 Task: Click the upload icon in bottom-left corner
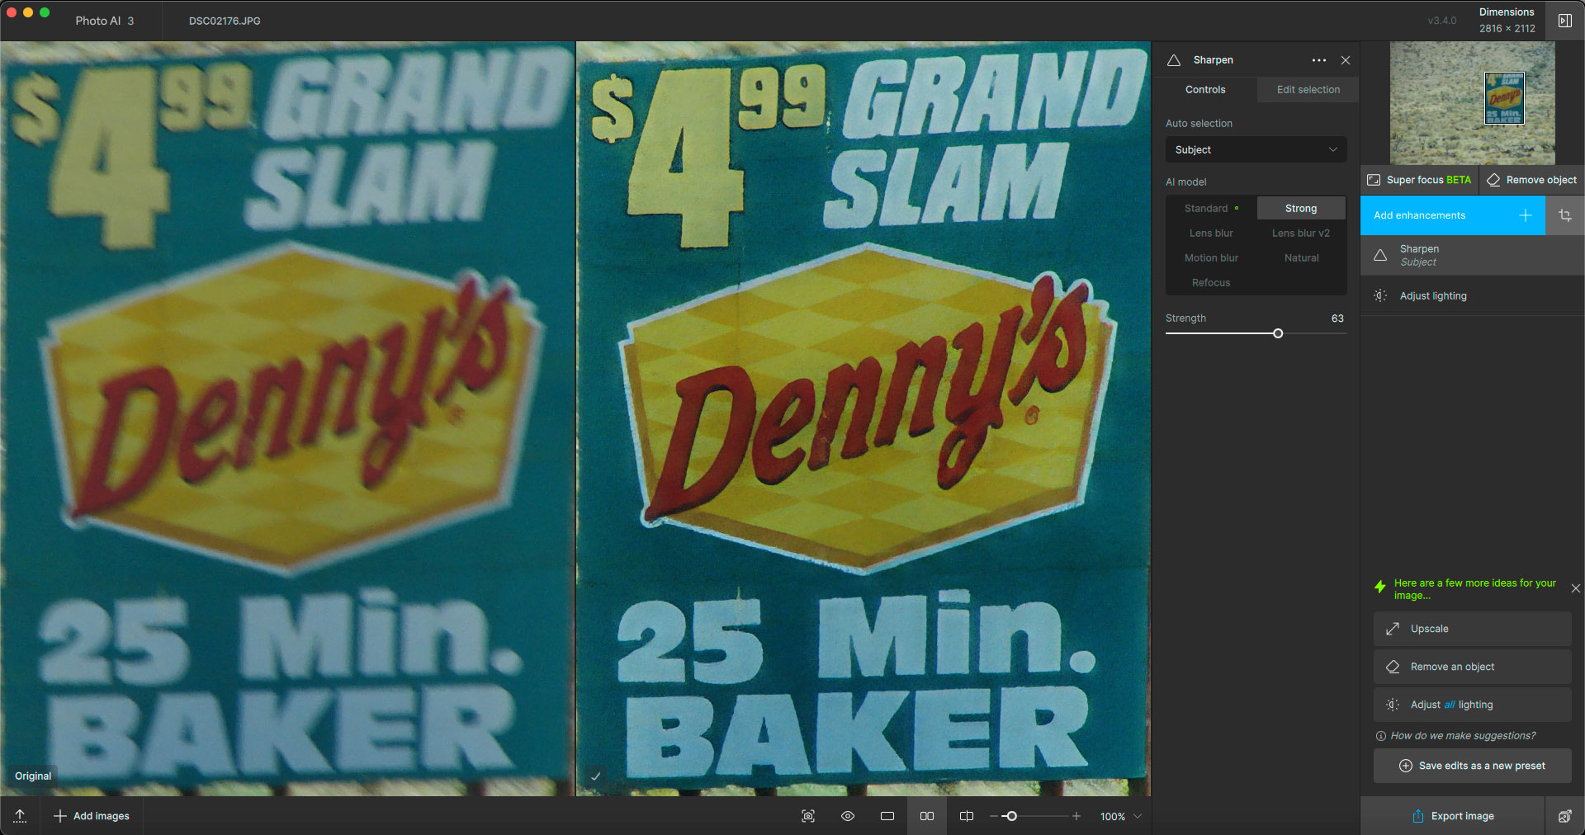[x=21, y=816]
